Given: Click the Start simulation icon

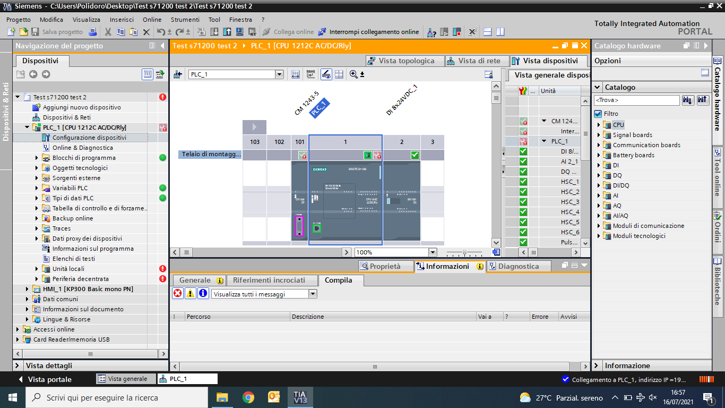Looking at the screenshot, I should 239,32.
